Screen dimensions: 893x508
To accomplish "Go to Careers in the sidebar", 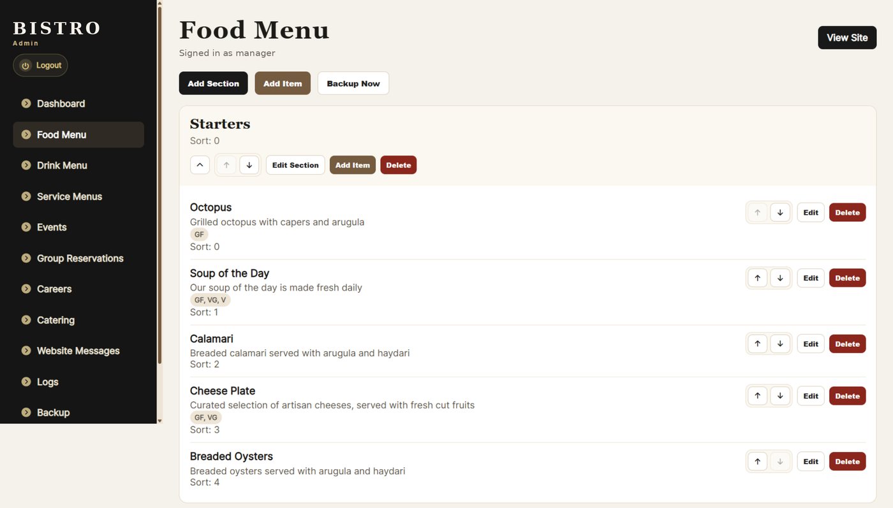I will (78, 289).
